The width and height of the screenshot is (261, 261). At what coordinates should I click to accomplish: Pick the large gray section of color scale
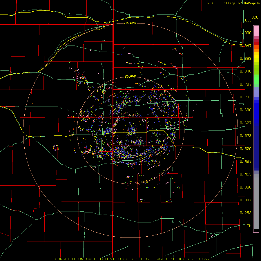point(256,202)
